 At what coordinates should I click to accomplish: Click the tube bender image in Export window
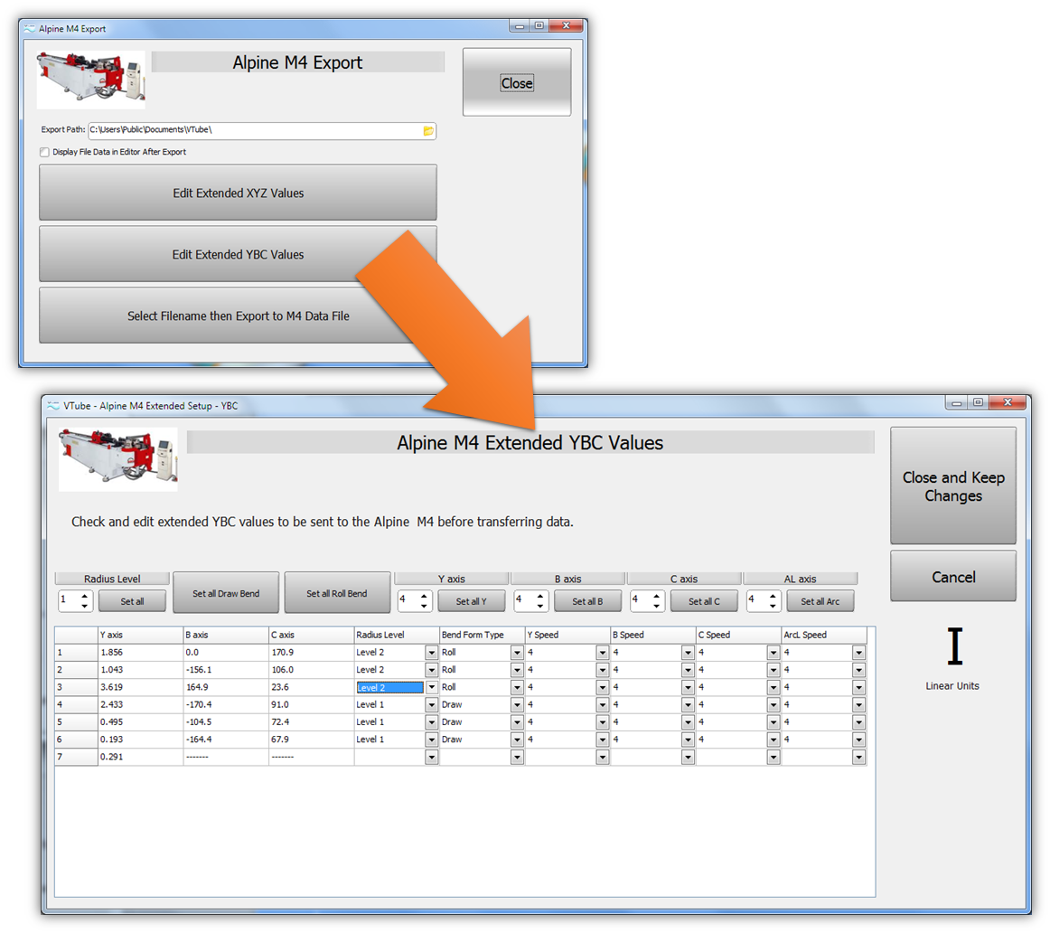point(90,80)
